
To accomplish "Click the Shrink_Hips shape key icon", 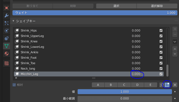I will click(17, 30).
